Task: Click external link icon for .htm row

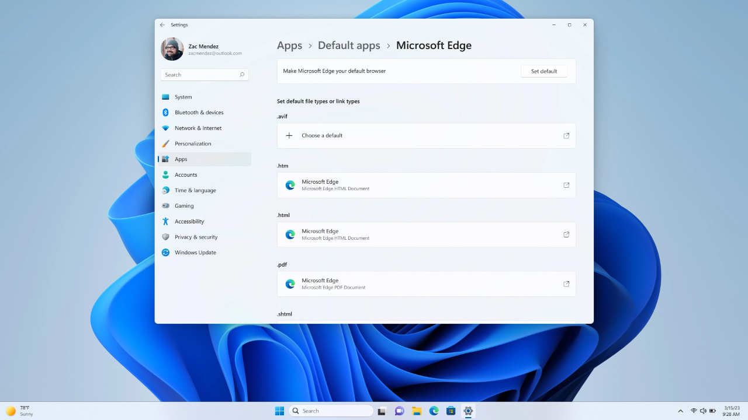Action: tap(566, 185)
